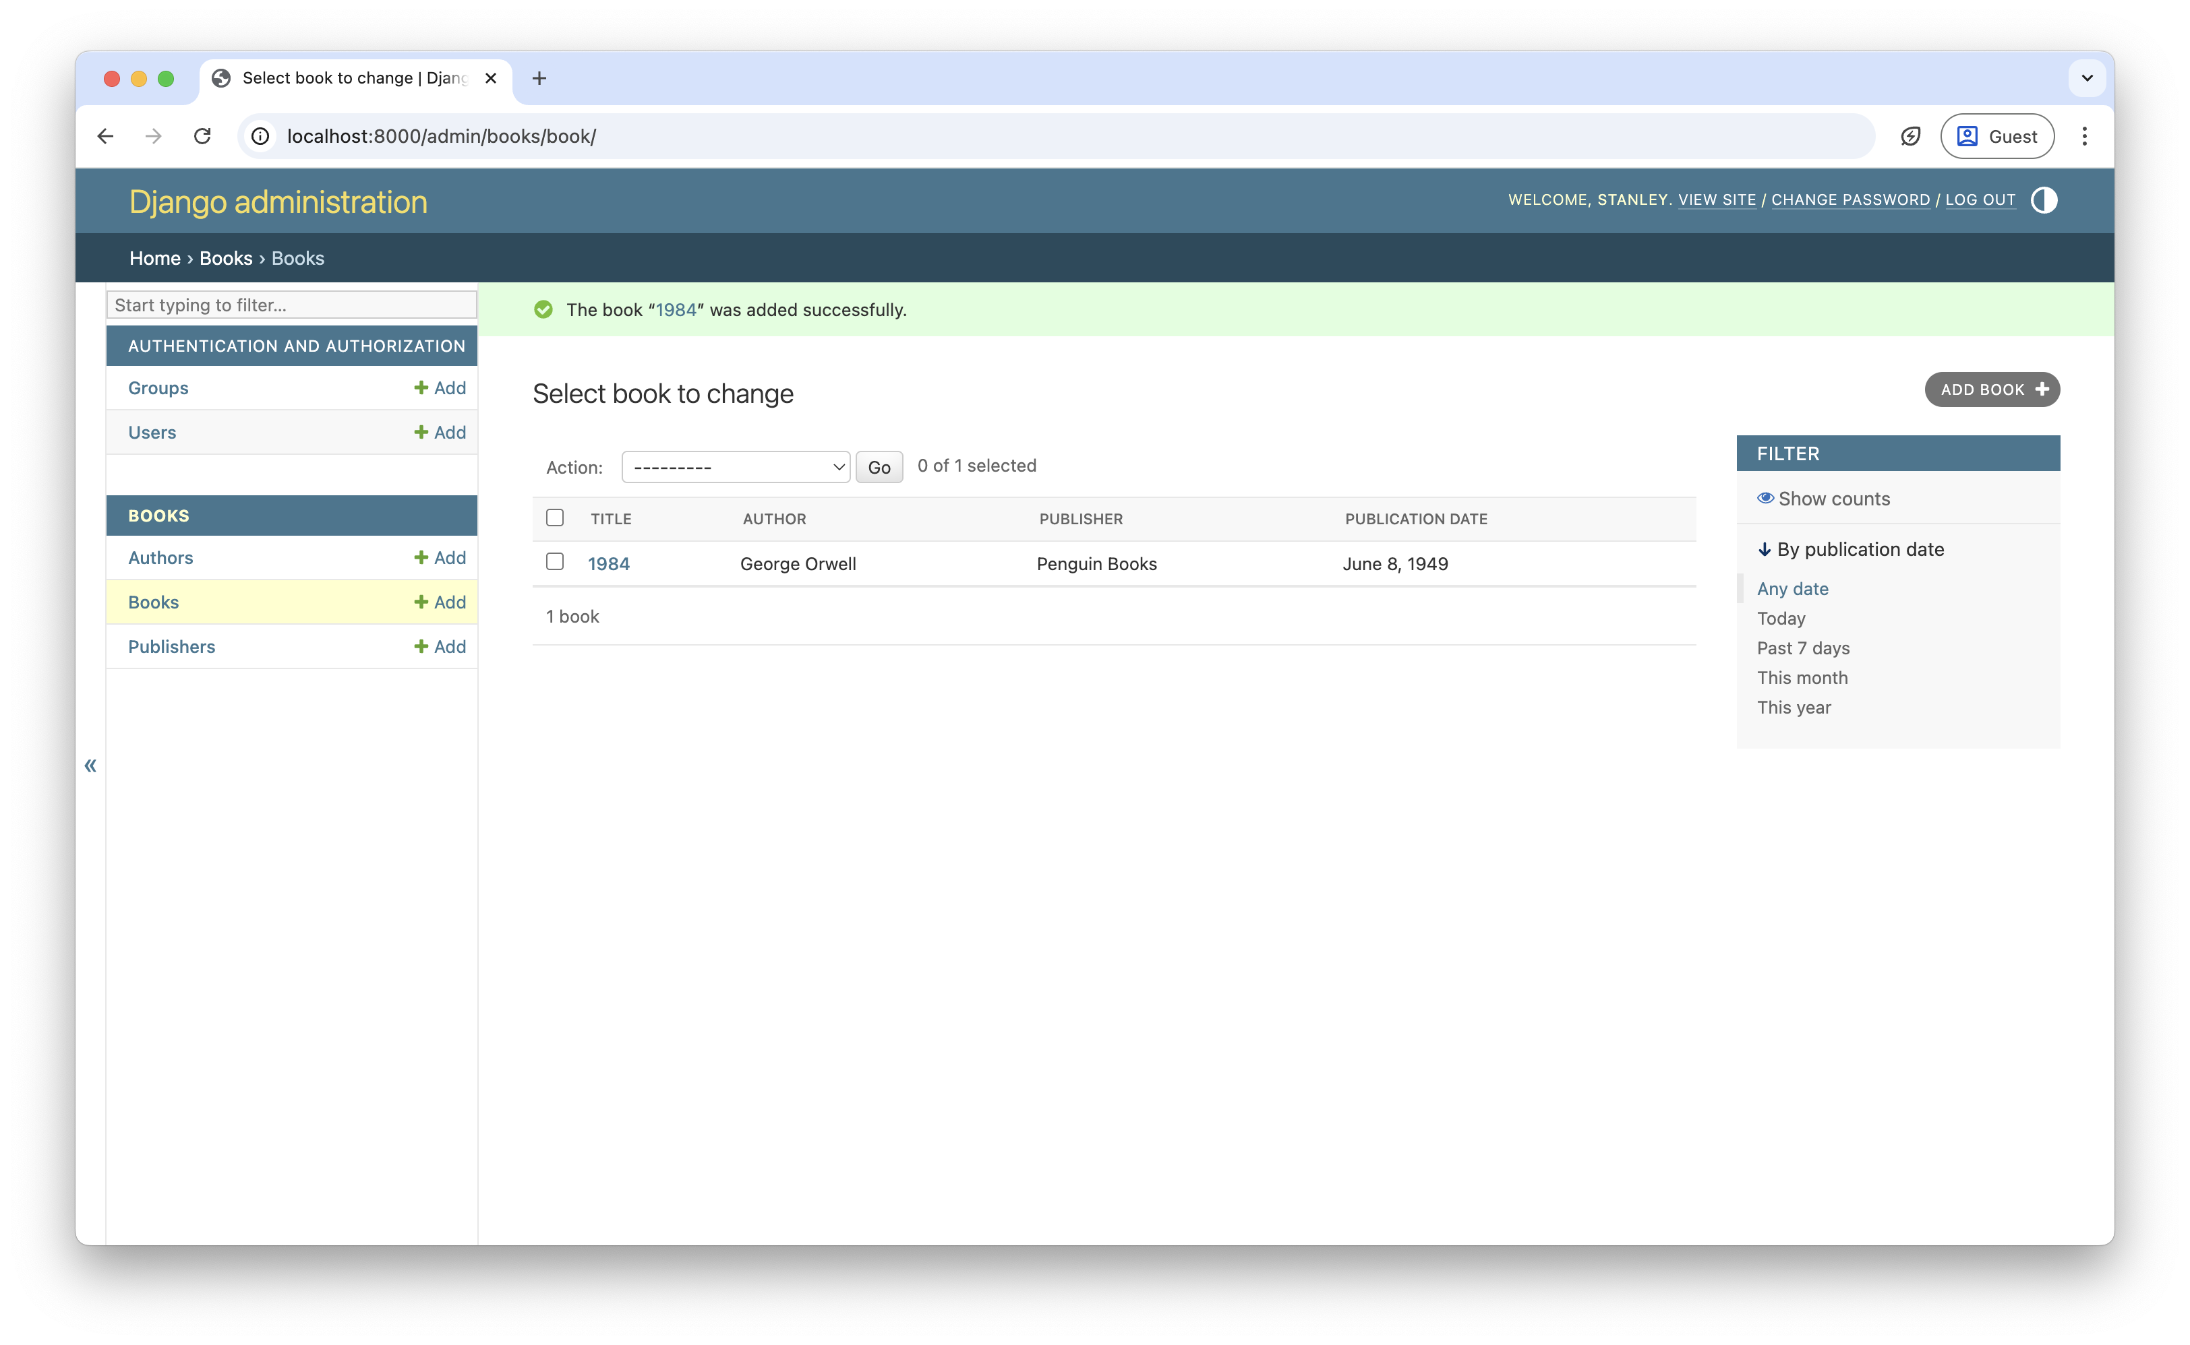The height and width of the screenshot is (1345, 2190).
Task: Toggle the light/dark theme icon
Action: tap(2043, 200)
